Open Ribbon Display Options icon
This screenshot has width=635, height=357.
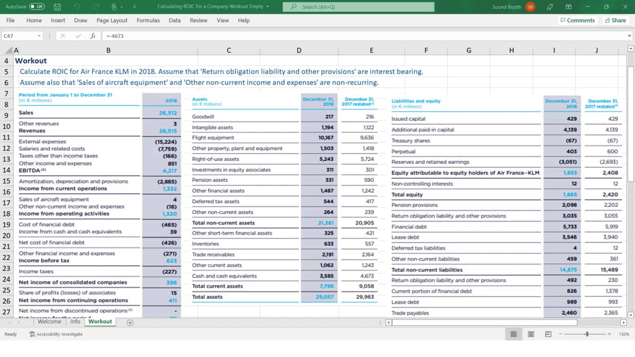click(x=568, y=7)
